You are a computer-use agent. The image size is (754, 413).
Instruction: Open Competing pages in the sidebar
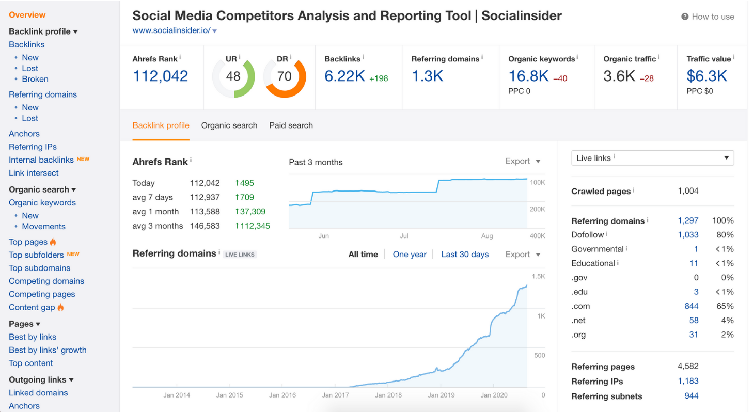pos(42,294)
